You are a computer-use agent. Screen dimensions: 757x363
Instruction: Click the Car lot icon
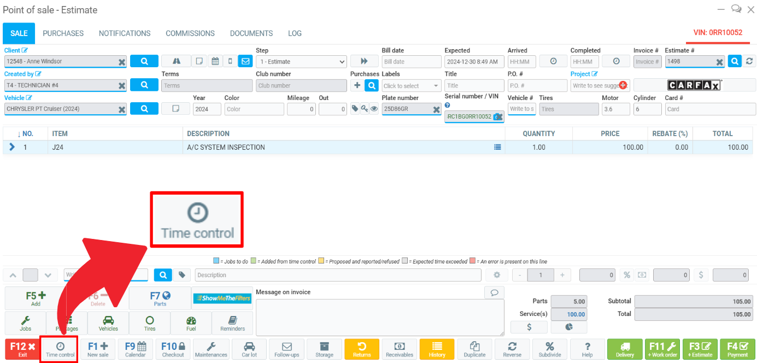pos(249,349)
